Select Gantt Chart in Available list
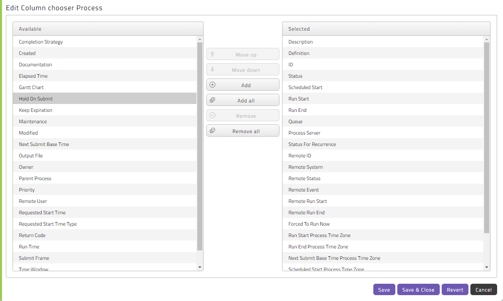Image resolution: width=503 pixels, height=301 pixels. click(x=105, y=87)
